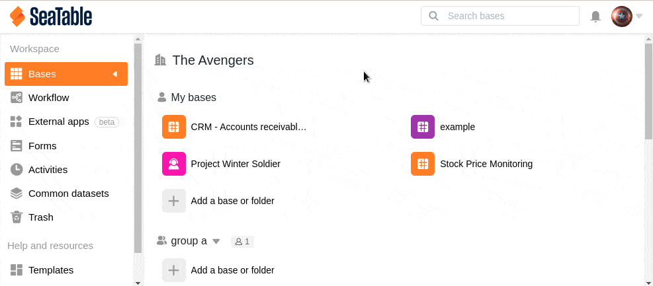The height and width of the screenshot is (286, 653).
Task: Open Workflow in the sidebar
Action: [x=48, y=98]
